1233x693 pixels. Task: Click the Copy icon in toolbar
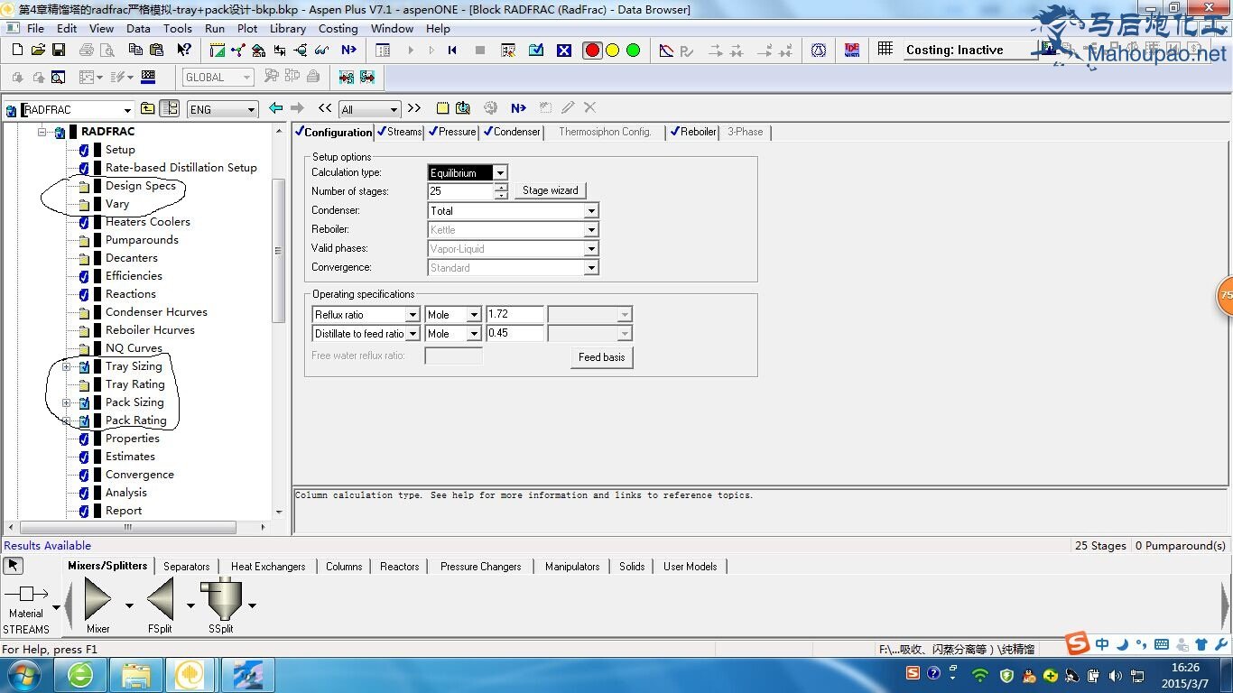135,51
